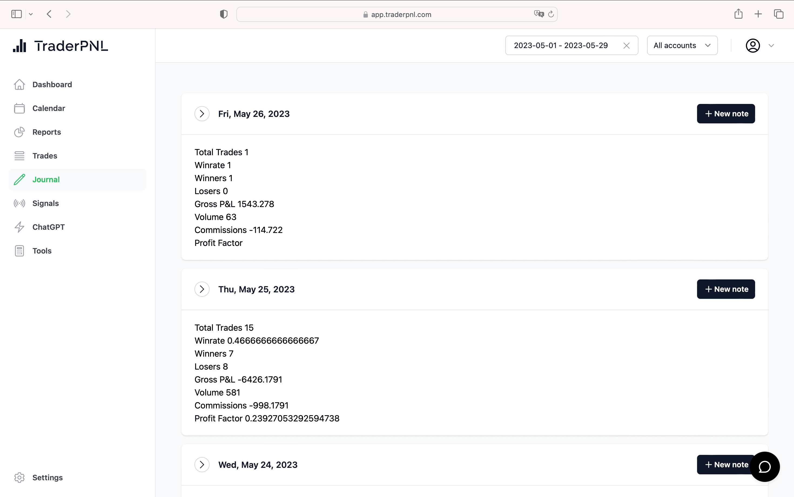Click Commissions -114.722 text
Image resolution: width=794 pixels, height=497 pixels.
click(238, 230)
